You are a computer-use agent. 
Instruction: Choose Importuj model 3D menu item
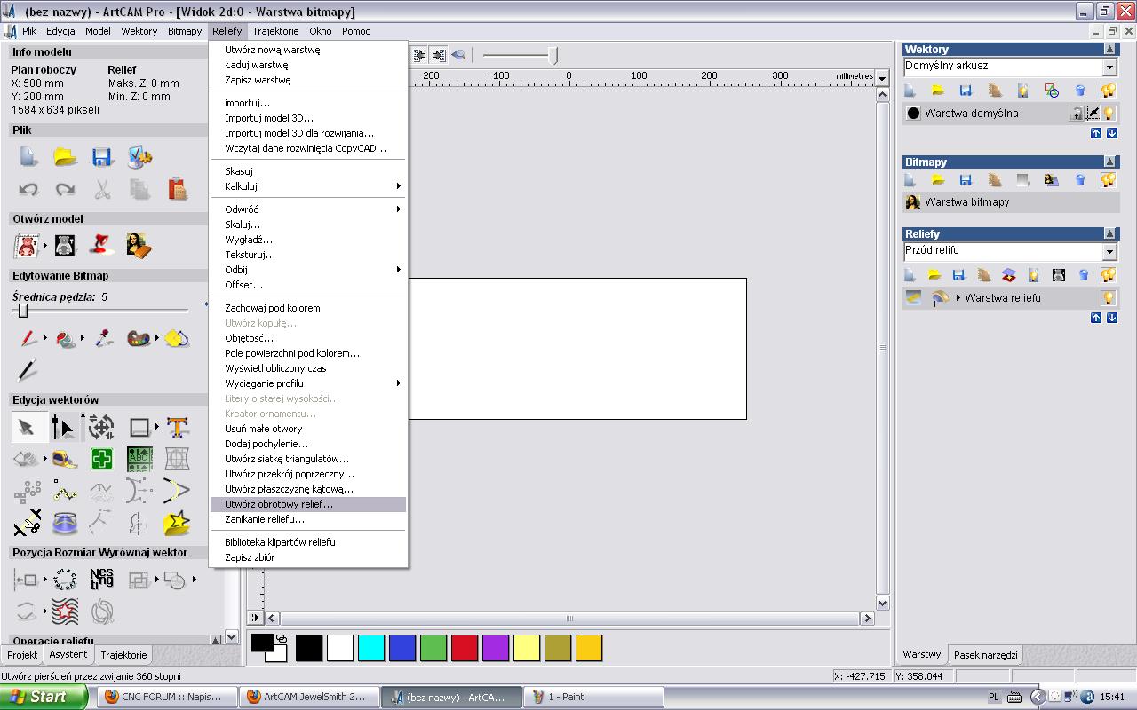(308, 118)
